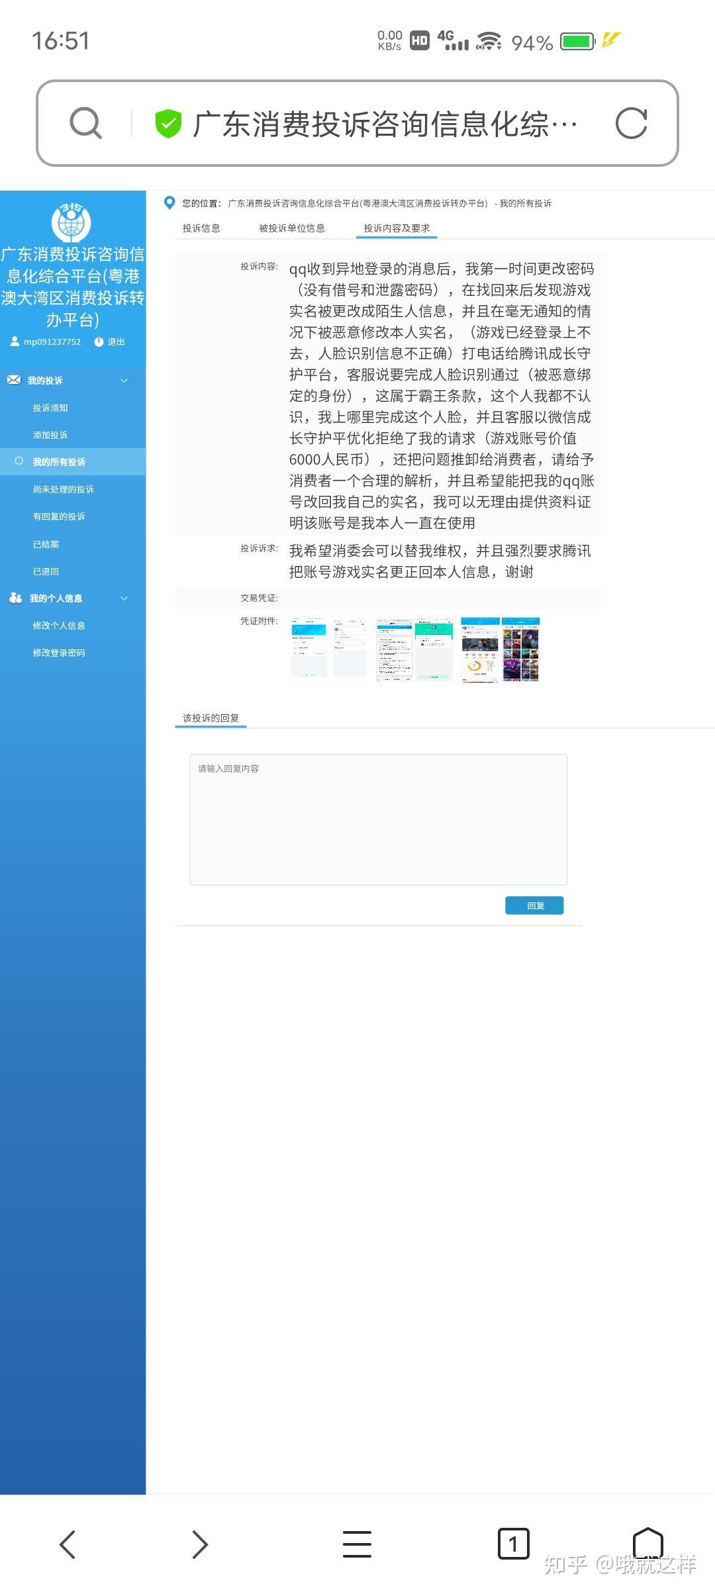Image resolution: width=715 pixels, height=1594 pixels.
Task: Click the user avatar icon beside mp091237752
Action: pyautogui.click(x=15, y=342)
